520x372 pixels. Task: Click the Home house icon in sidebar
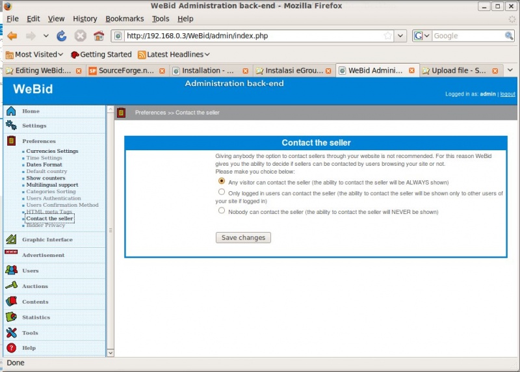[11, 111]
